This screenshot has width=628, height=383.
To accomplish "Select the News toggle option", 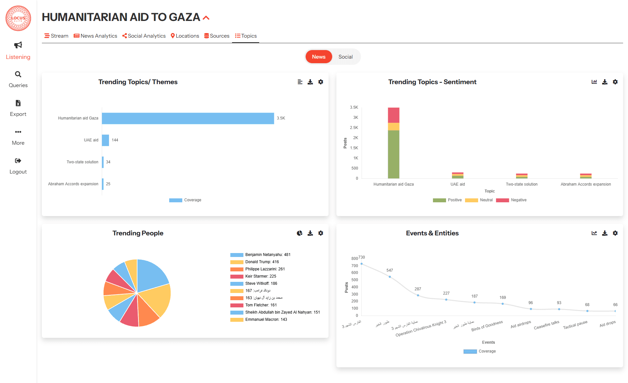I will 318,57.
